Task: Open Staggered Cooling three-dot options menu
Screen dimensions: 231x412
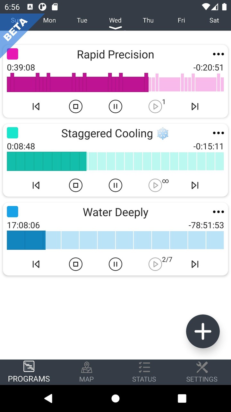Action: coord(218,133)
